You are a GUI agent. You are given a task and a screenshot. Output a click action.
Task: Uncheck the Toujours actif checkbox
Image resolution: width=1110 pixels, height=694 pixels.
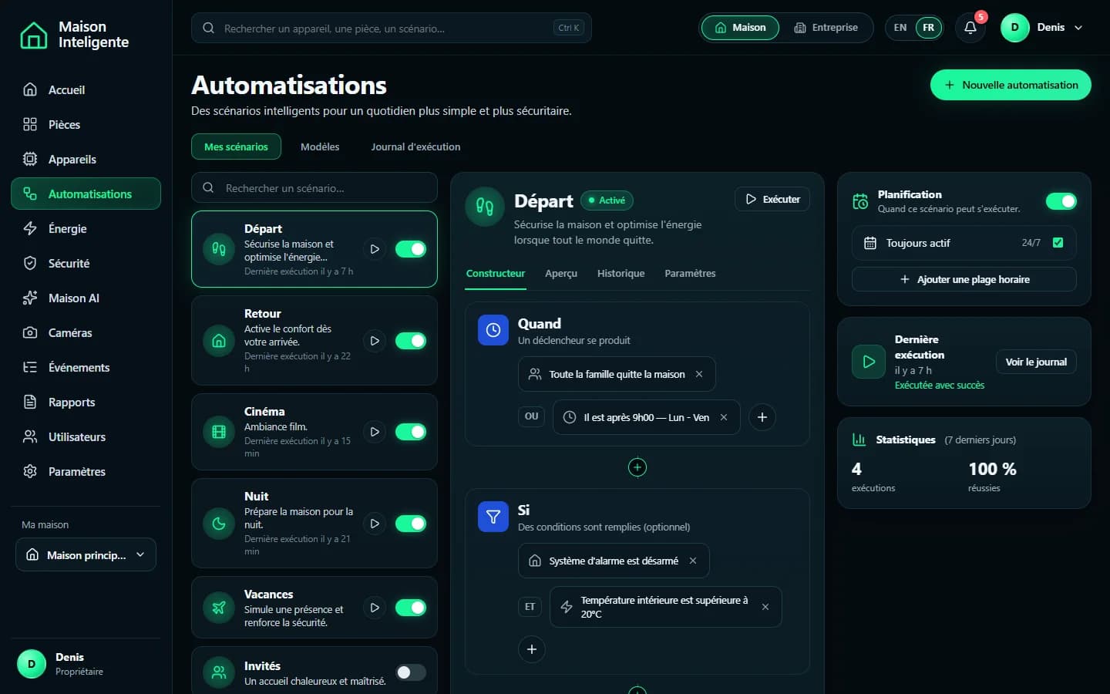coord(1058,243)
